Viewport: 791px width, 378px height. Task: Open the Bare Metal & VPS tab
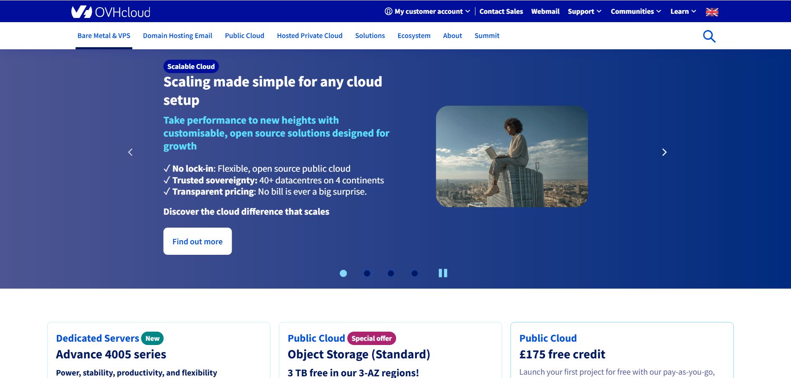click(104, 36)
